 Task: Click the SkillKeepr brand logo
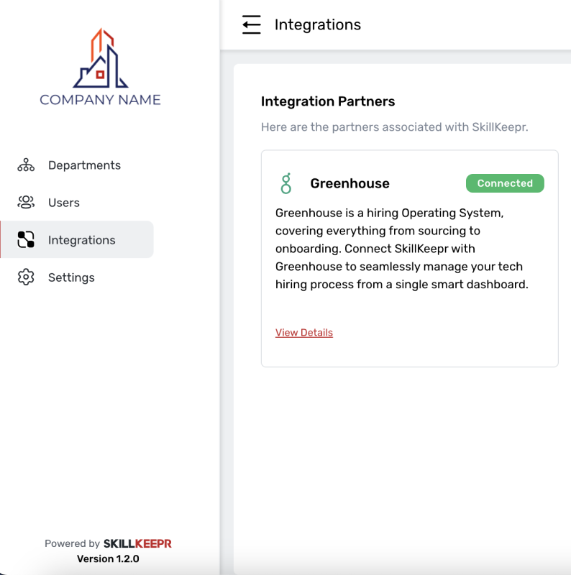(137, 543)
